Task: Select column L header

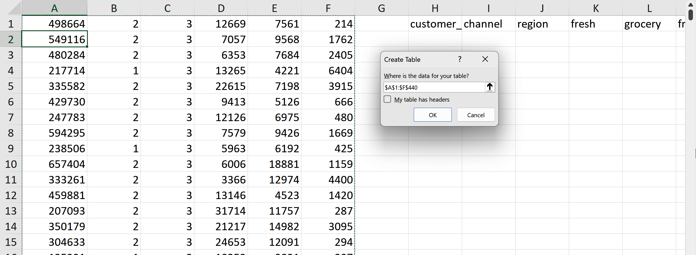Action: click(649, 8)
